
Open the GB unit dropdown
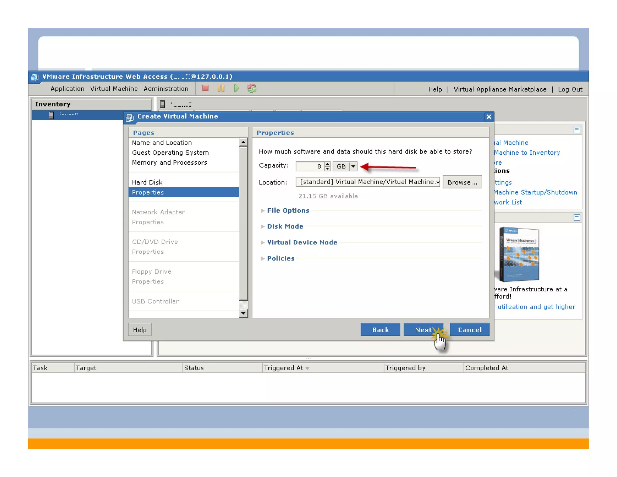(x=353, y=166)
